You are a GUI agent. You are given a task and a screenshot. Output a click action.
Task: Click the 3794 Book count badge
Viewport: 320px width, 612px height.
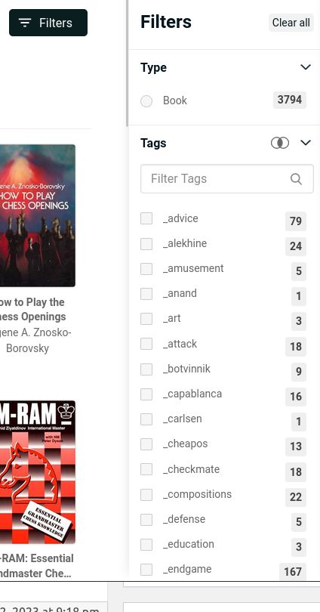click(x=290, y=100)
